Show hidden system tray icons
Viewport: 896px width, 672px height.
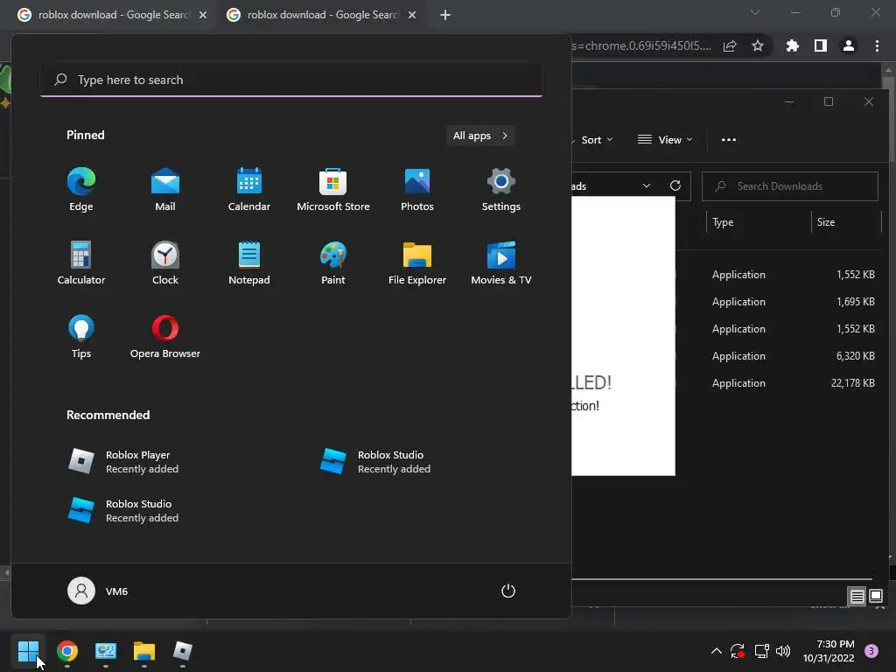[716, 651]
